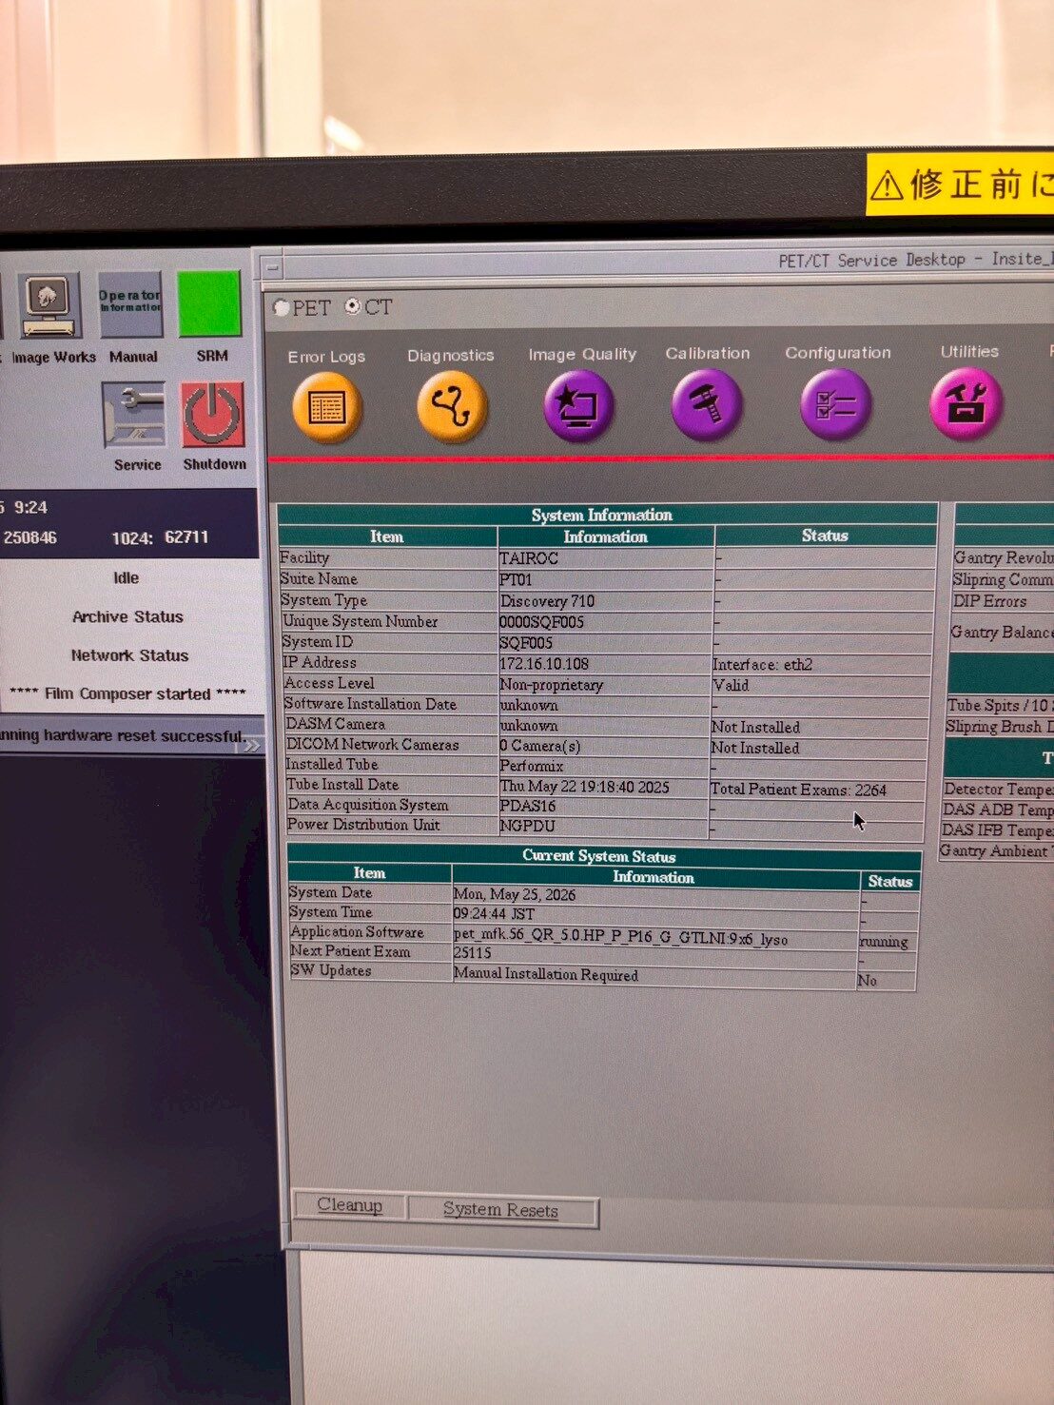Open the window menu in title bar corner
Image resolution: width=1054 pixels, height=1405 pixels.
(x=272, y=268)
